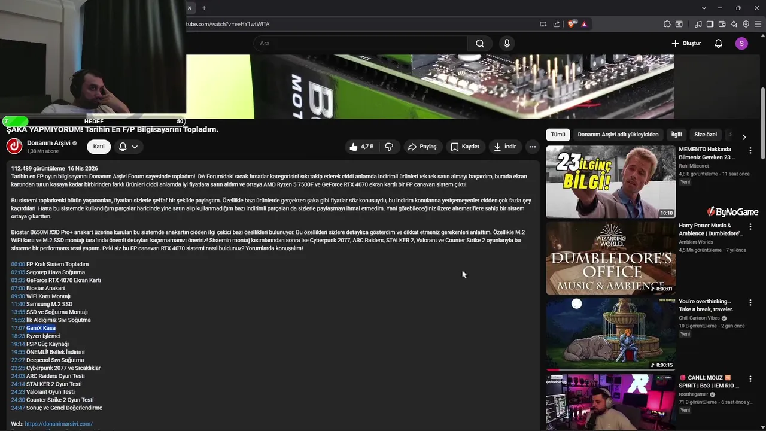Select the Donanım Arşivi adlı yükleyiciden chip
Screen dimensions: 766x431
[618, 135]
